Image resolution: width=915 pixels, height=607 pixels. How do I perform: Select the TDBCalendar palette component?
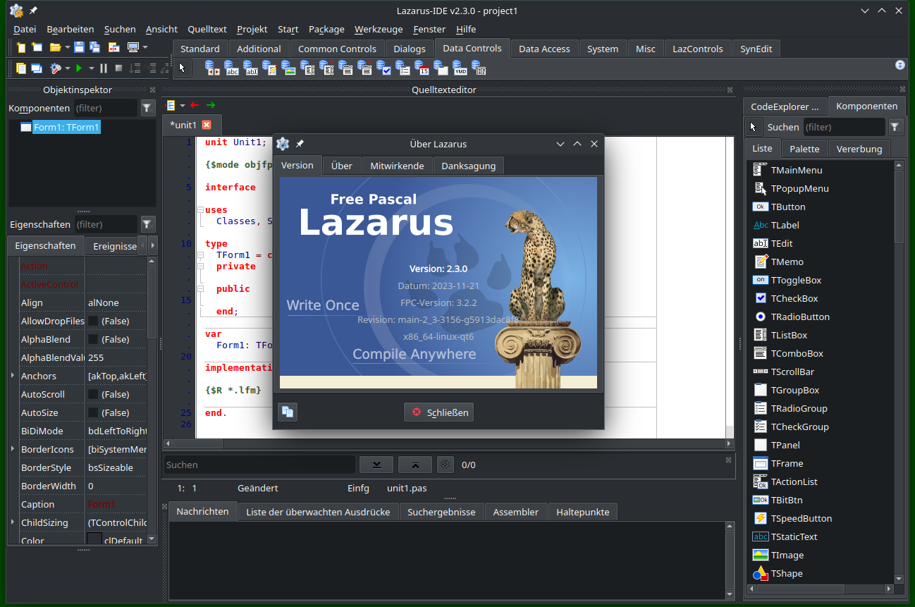tap(422, 68)
